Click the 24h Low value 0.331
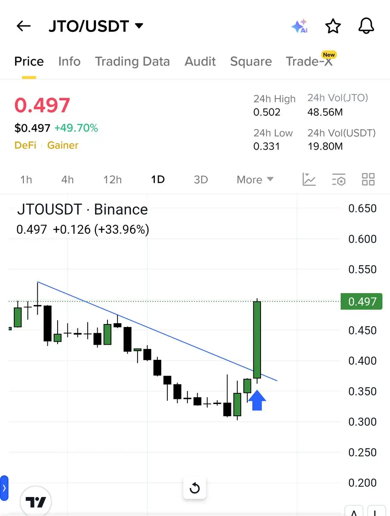The image size is (390, 516). (x=266, y=146)
